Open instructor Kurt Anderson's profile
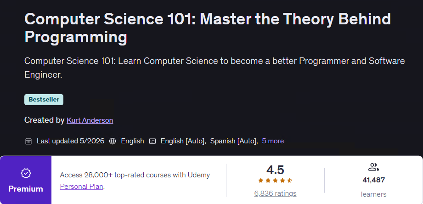The height and width of the screenshot is (204, 423). [90, 120]
